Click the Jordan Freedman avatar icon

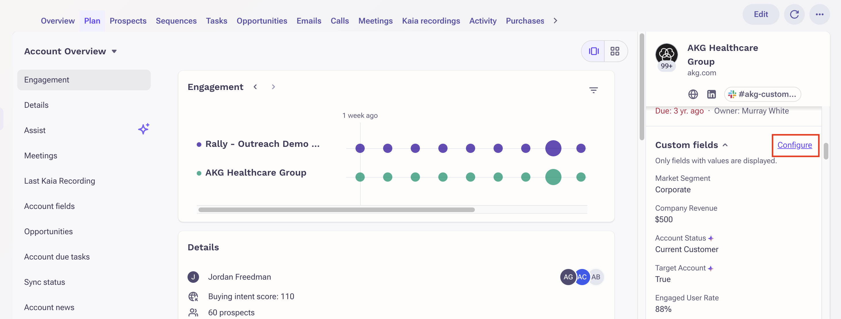193,277
